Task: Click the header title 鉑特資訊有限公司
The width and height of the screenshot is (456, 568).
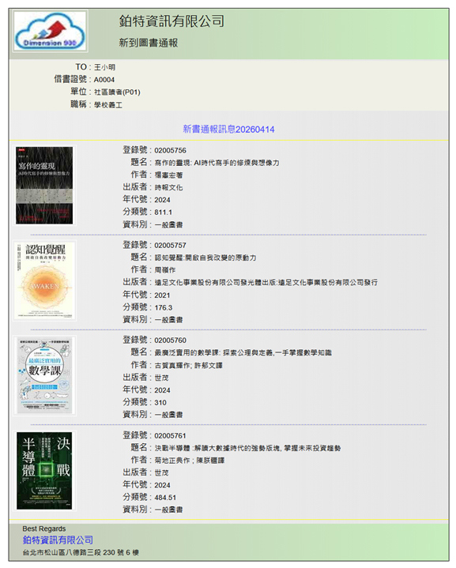Action: [171, 21]
